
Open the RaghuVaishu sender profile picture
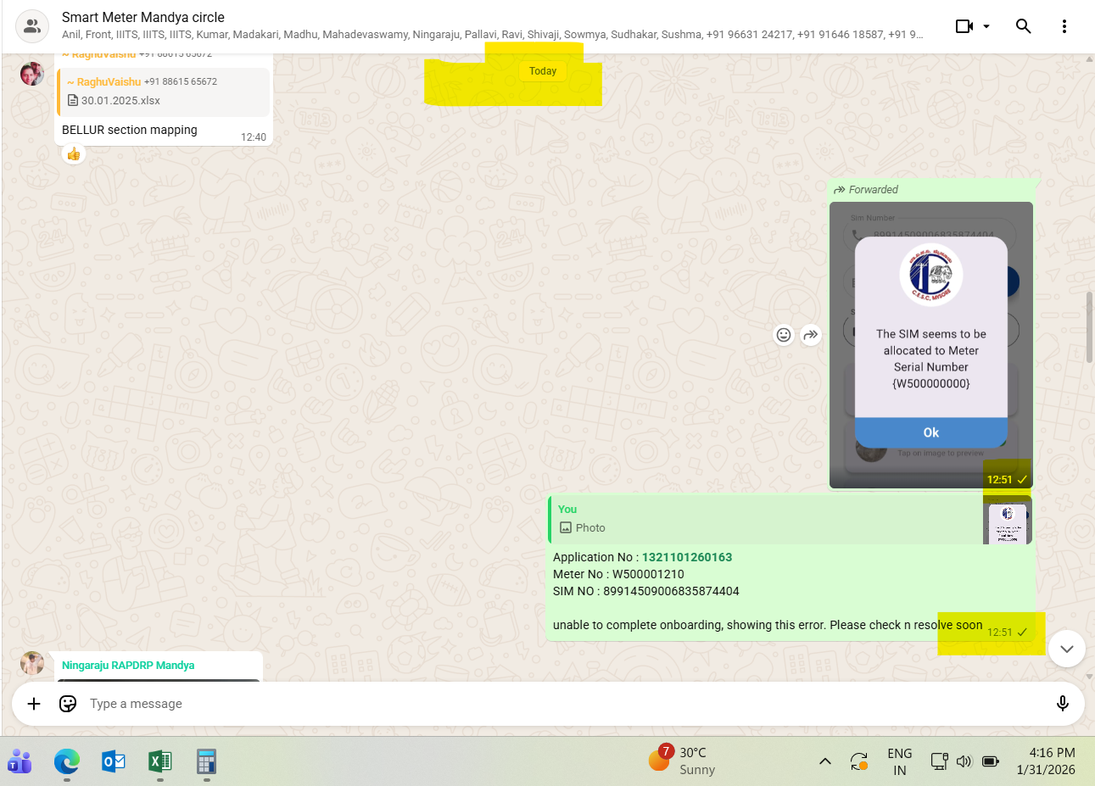32,74
